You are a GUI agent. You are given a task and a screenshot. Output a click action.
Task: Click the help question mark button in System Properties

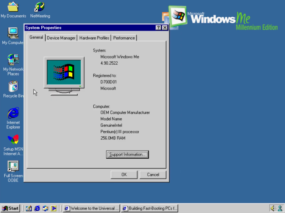[158, 28]
